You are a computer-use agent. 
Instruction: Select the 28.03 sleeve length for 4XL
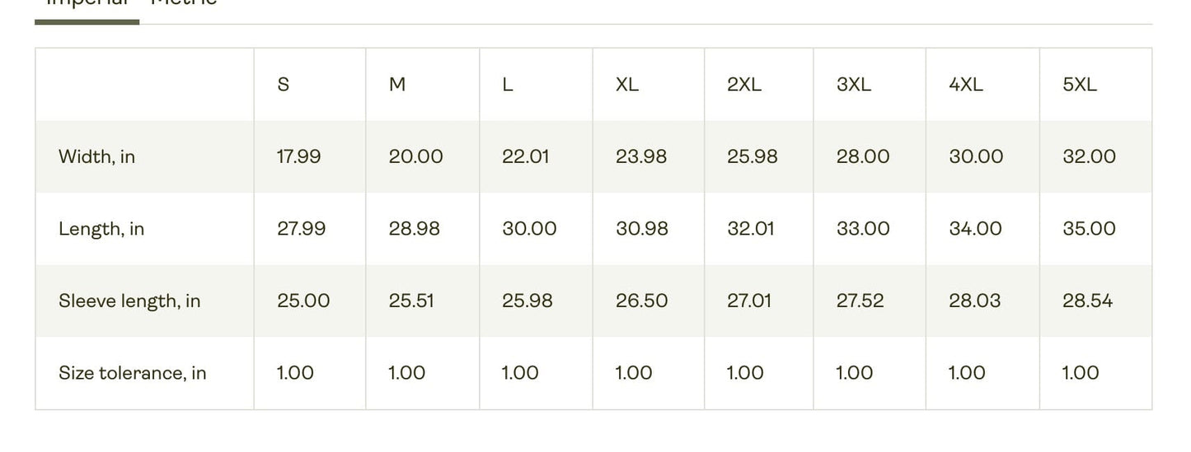pyautogui.click(x=975, y=301)
